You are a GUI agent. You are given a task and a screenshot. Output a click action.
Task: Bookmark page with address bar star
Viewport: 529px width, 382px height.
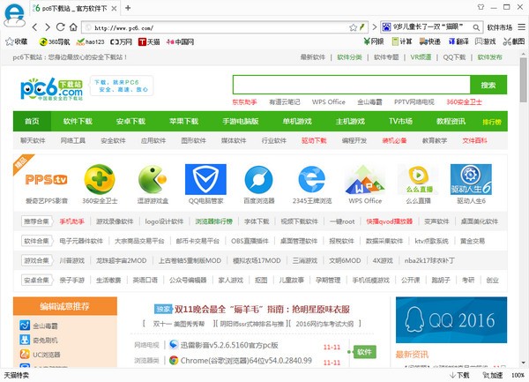[353, 27]
